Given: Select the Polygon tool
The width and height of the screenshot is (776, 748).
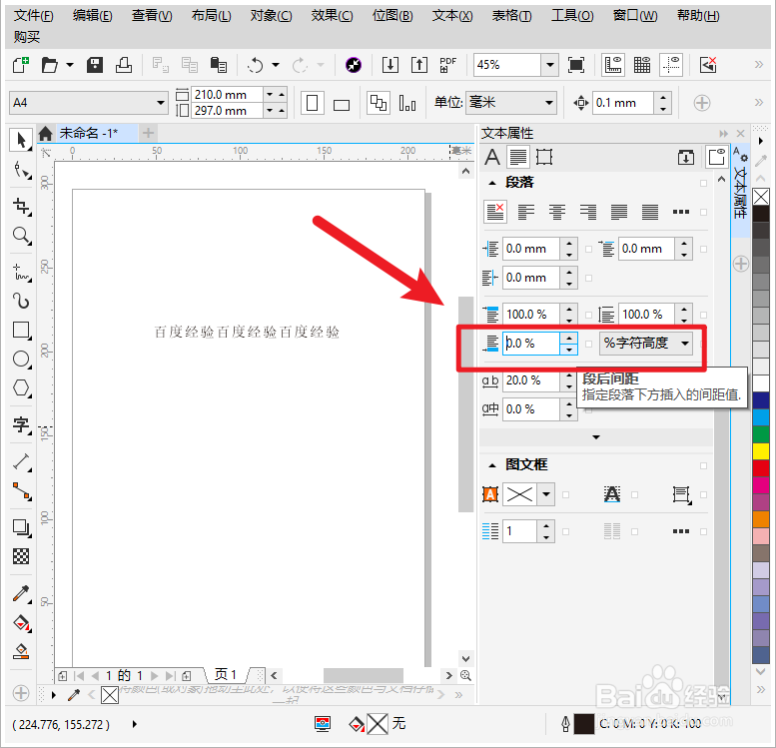Looking at the screenshot, I should tap(21, 387).
